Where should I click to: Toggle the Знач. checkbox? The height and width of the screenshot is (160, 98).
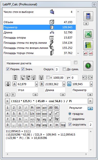[x=23, y=69]
